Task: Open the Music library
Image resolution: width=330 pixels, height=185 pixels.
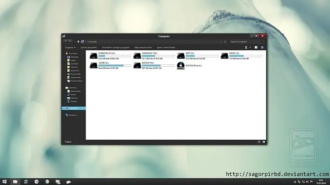Action: point(71,95)
